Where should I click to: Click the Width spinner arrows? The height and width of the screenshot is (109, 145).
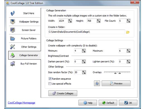click(x=70, y=21)
